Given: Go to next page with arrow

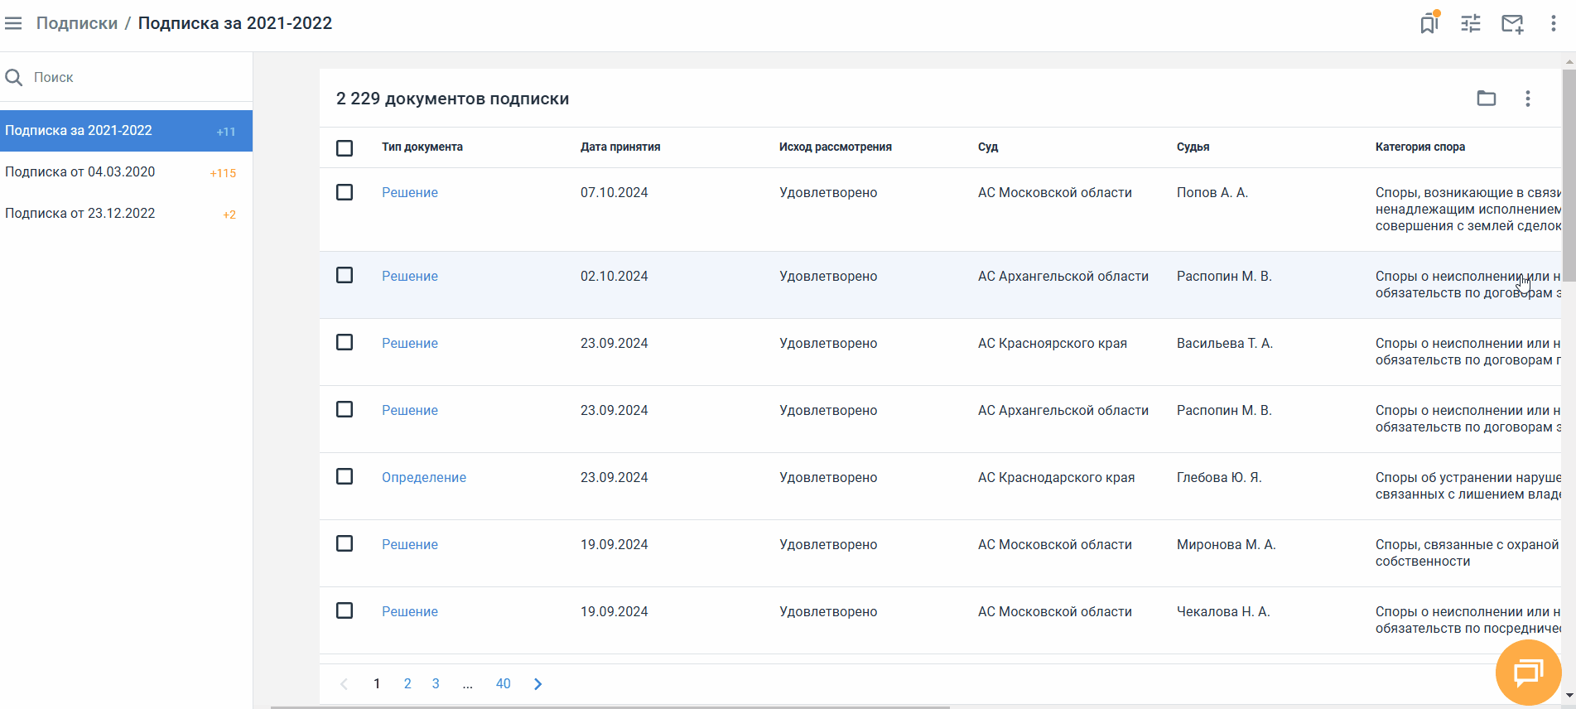Looking at the screenshot, I should click(x=538, y=683).
